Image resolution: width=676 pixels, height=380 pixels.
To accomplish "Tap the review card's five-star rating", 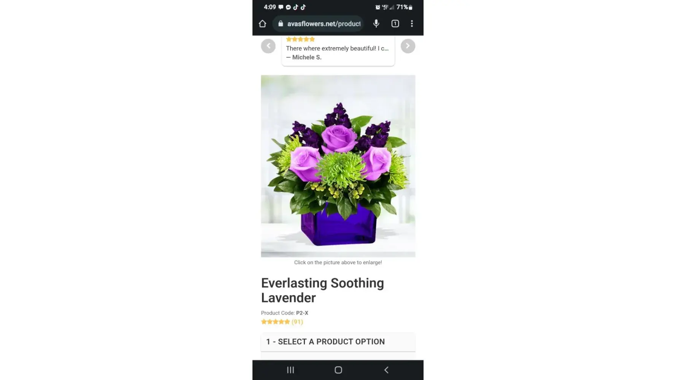I will (x=300, y=39).
